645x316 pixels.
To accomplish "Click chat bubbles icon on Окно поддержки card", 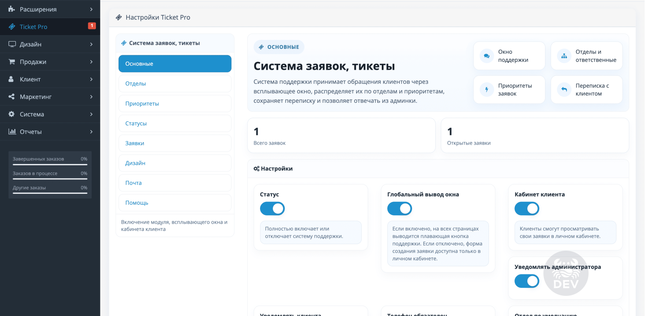I will coord(487,56).
